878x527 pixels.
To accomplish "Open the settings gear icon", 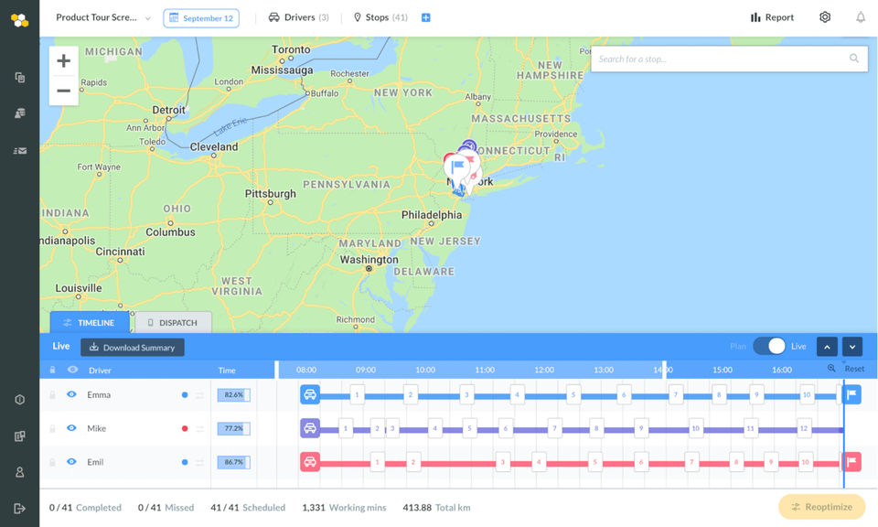I will 825,16.
